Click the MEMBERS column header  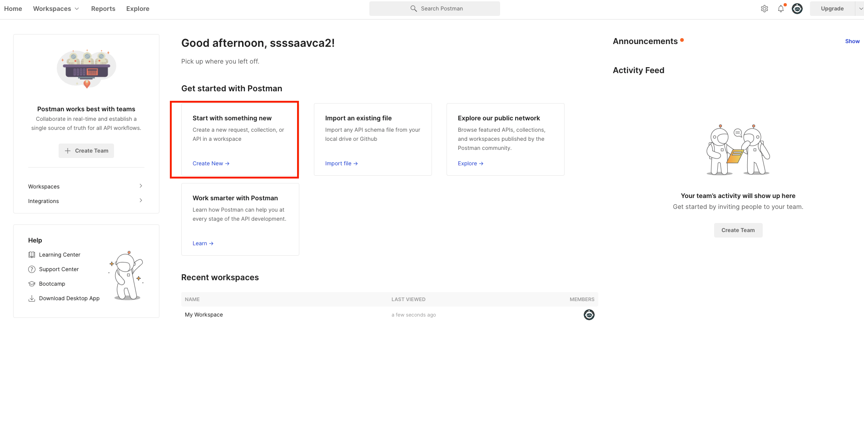pyautogui.click(x=582, y=299)
